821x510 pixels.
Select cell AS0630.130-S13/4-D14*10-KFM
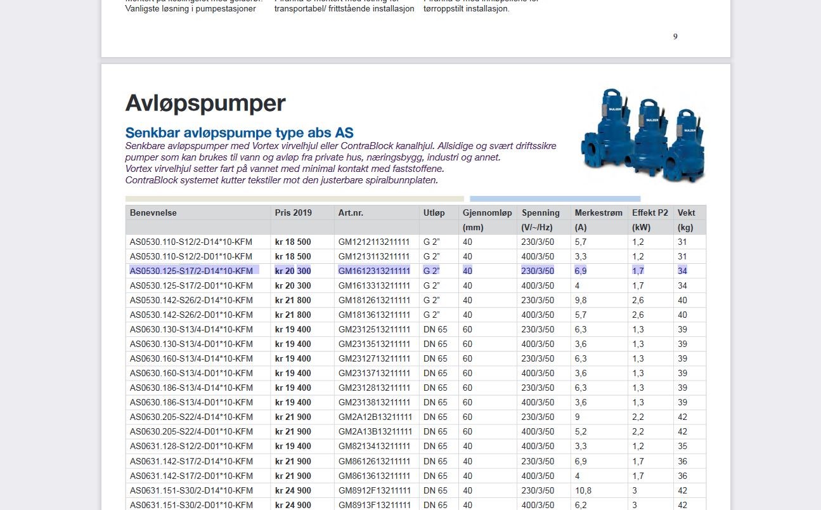click(191, 329)
